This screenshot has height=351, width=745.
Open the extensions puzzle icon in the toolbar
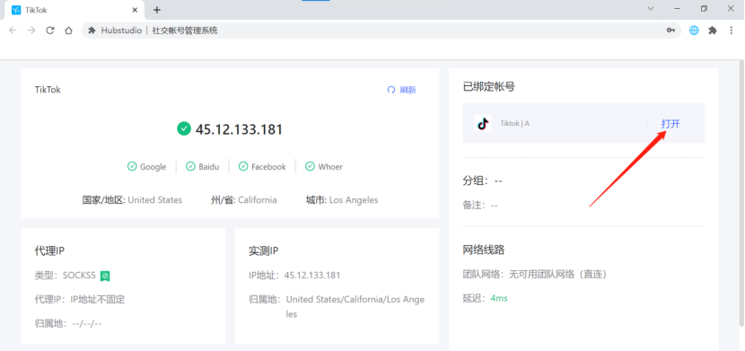[x=713, y=31]
